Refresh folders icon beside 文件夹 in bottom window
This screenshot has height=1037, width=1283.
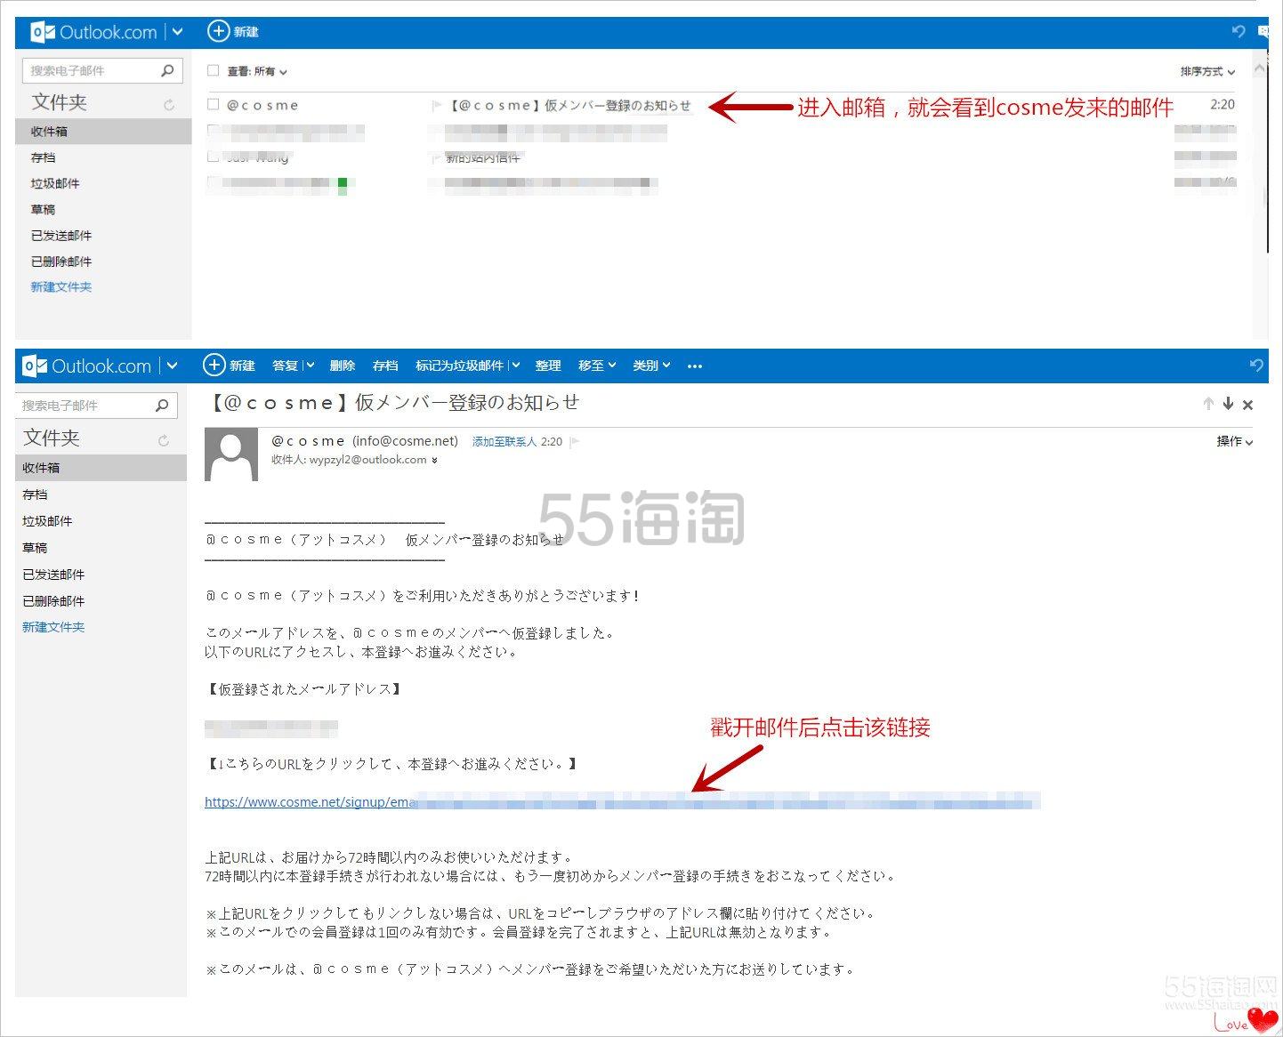tap(163, 440)
